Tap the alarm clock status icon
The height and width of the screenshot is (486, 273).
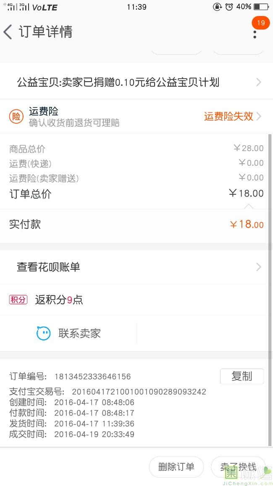click(x=229, y=7)
